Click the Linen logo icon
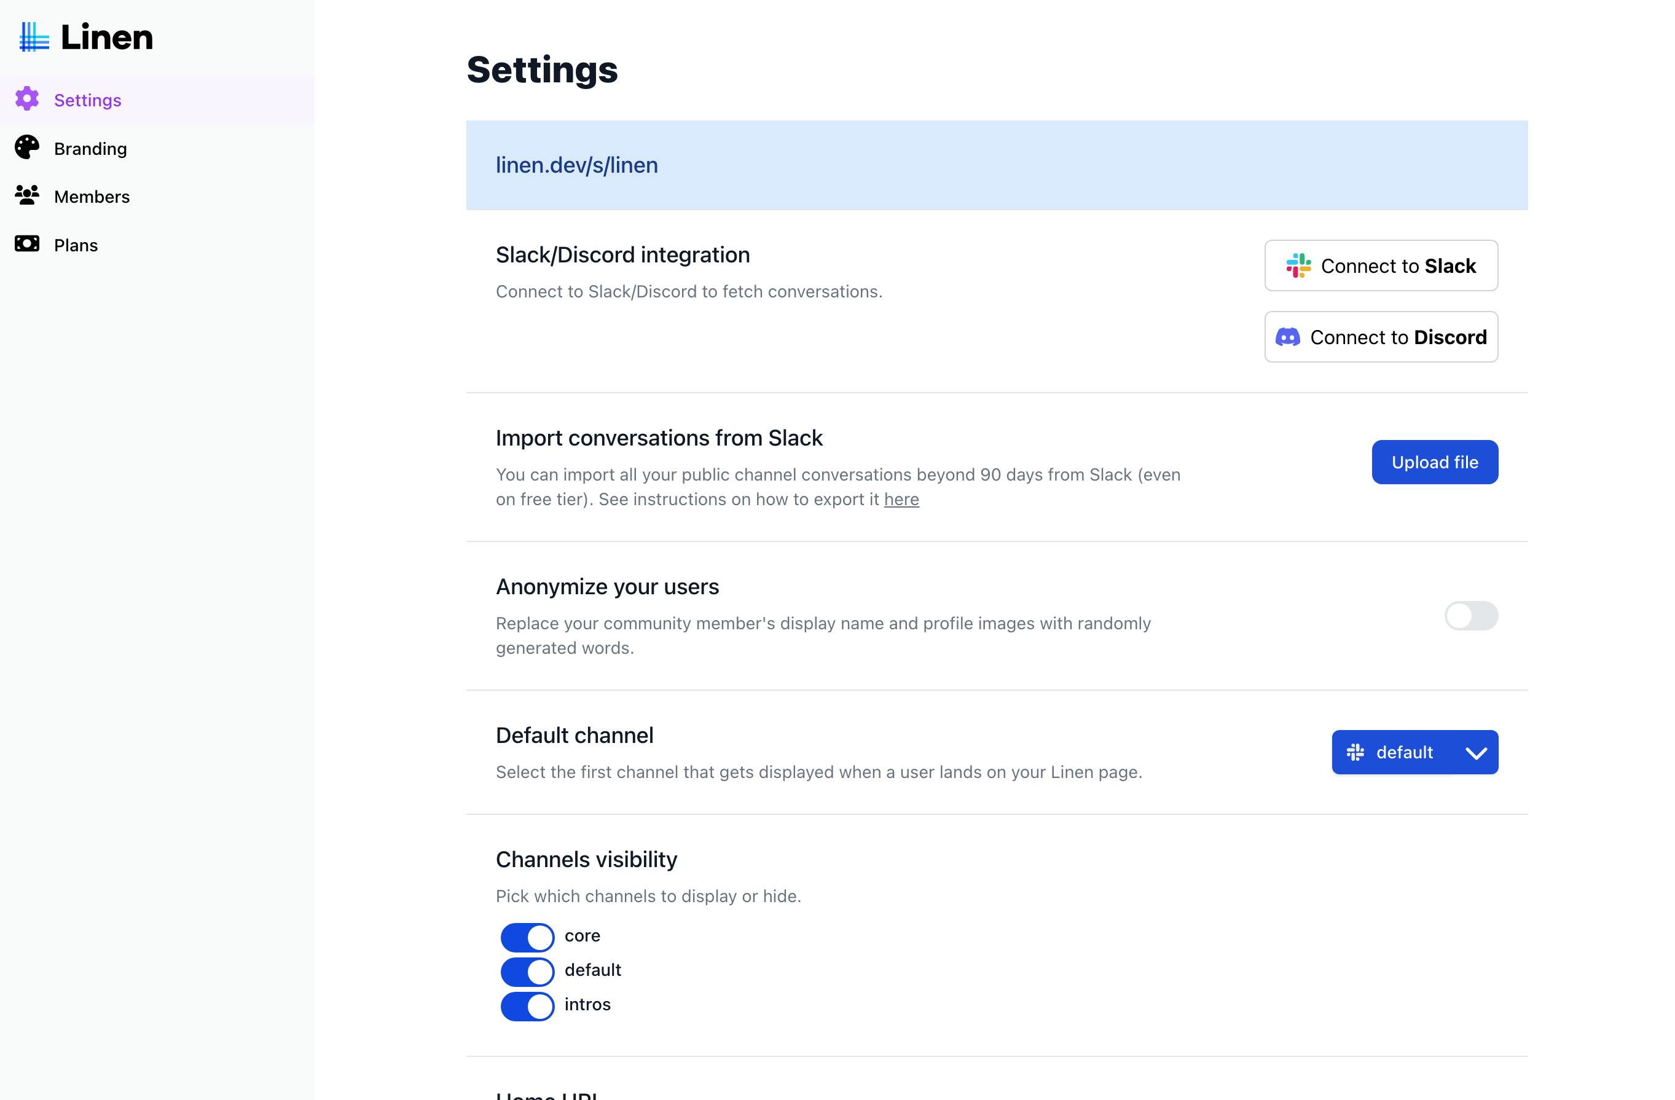The image size is (1675, 1100). coord(34,37)
